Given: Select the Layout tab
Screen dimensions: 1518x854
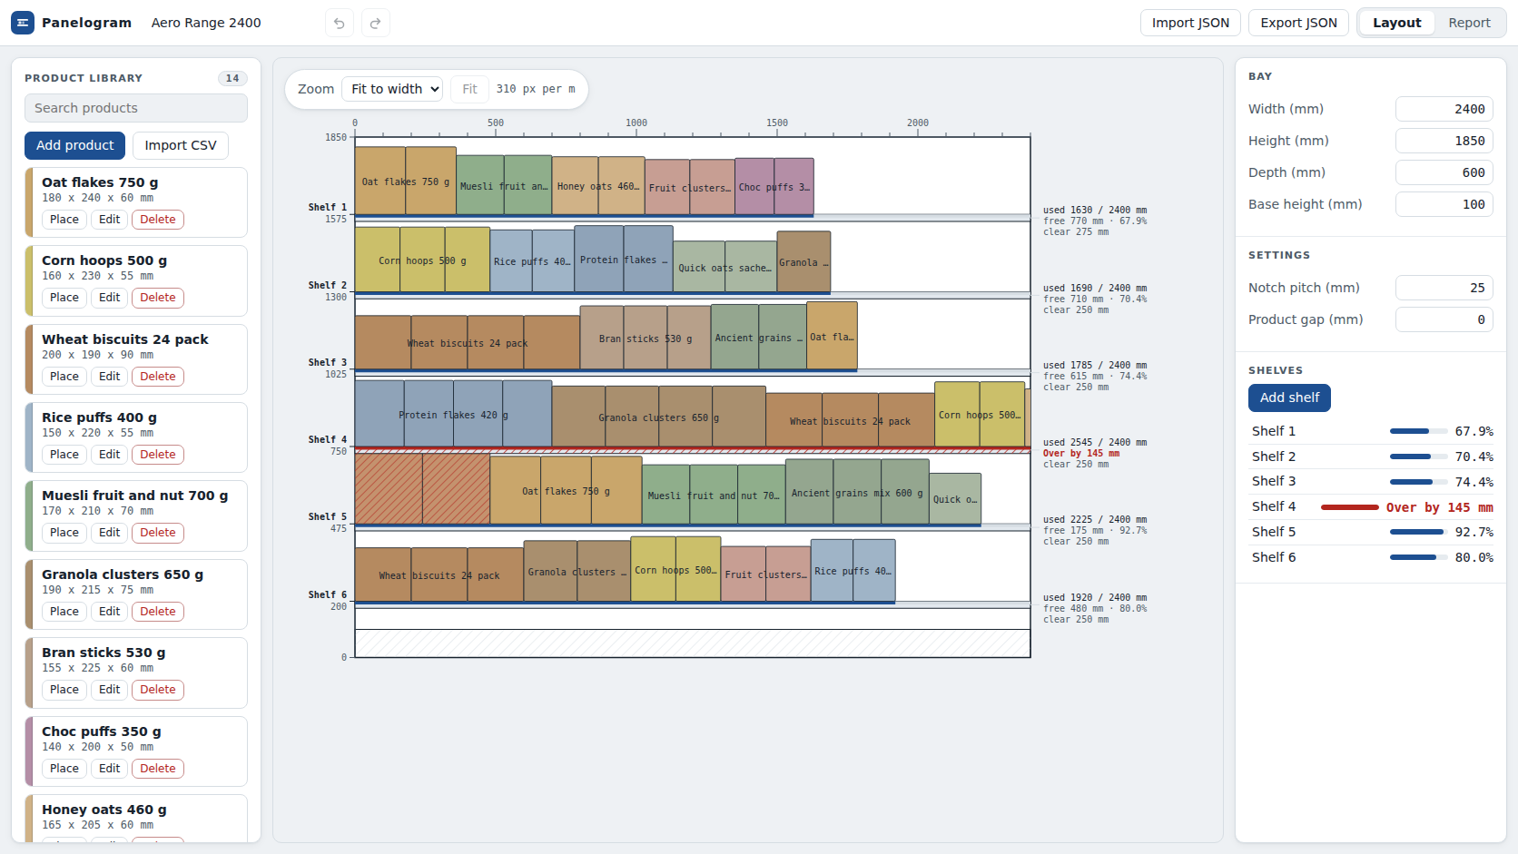Looking at the screenshot, I should 1396,23.
